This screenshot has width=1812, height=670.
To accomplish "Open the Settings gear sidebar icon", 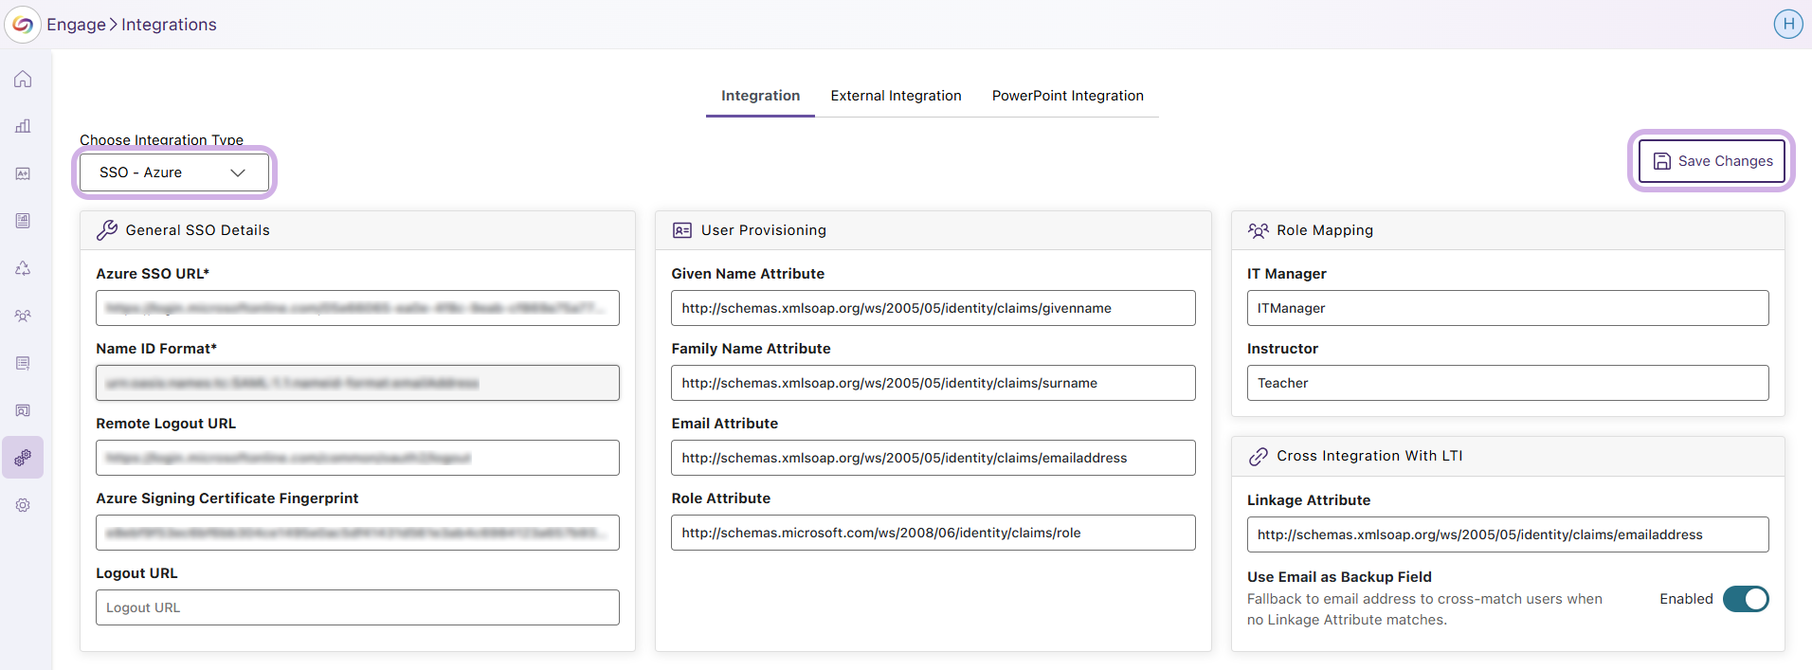I will click(x=23, y=505).
